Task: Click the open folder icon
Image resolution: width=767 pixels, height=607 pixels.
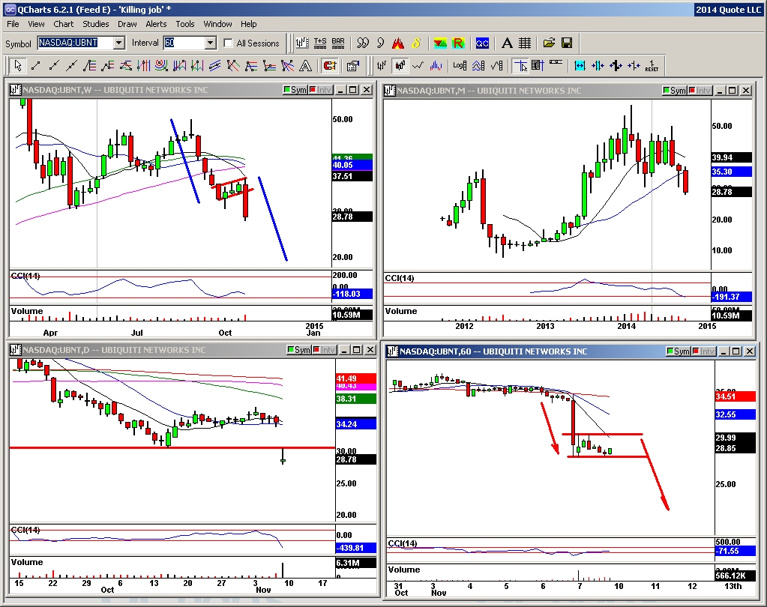Action: [x=549, y=43]
